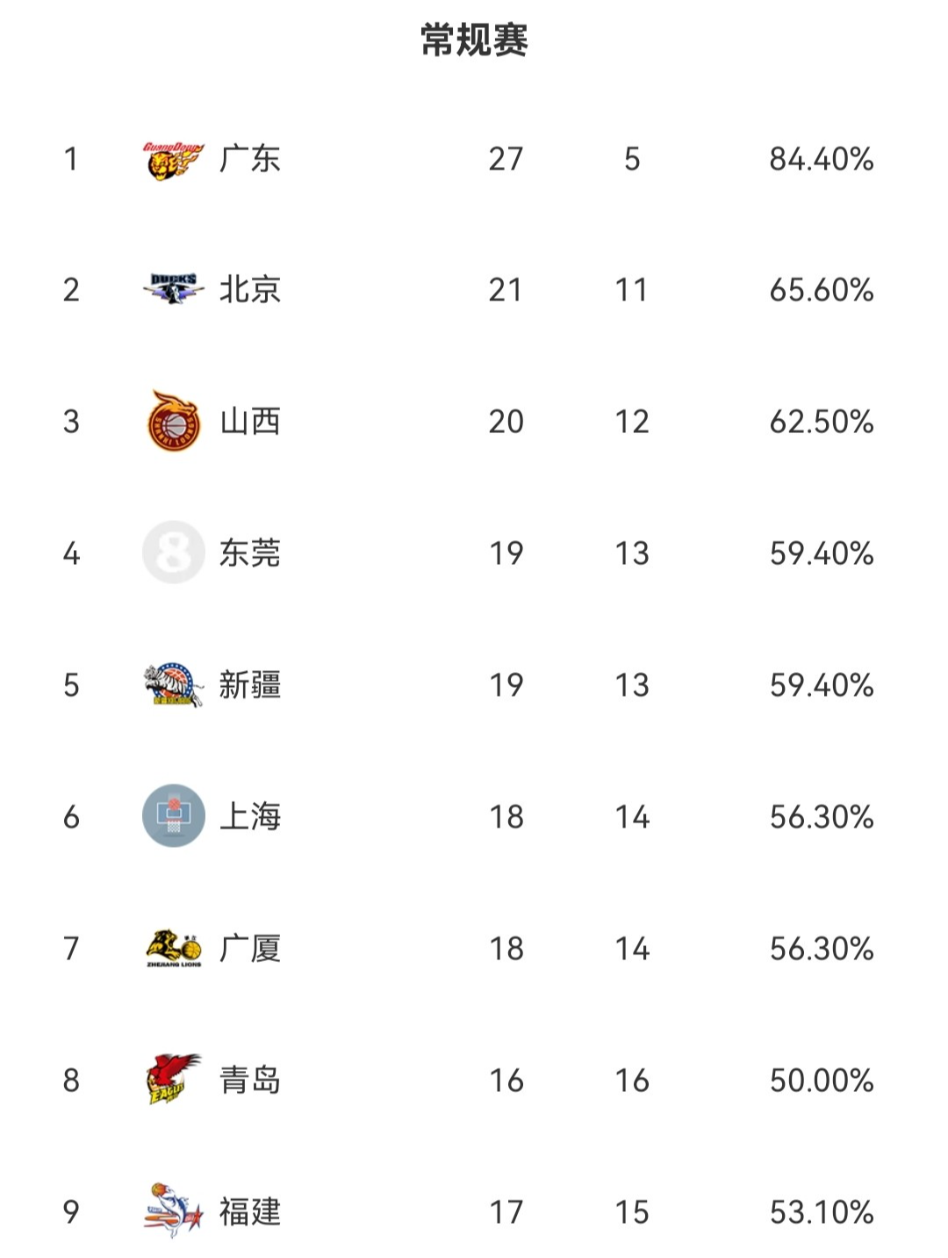Tap the 东莞 team name

coord(250,553)
